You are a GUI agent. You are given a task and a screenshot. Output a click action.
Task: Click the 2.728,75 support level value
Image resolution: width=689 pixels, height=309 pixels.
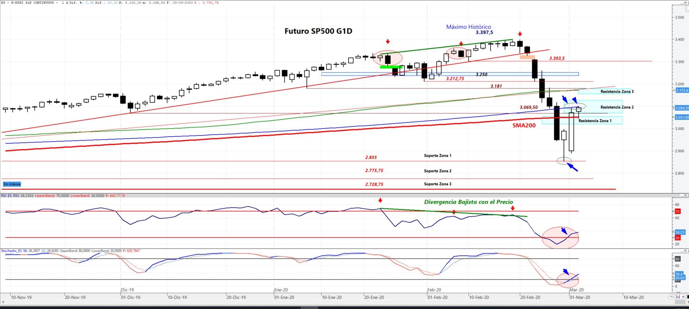coord(374,184)
